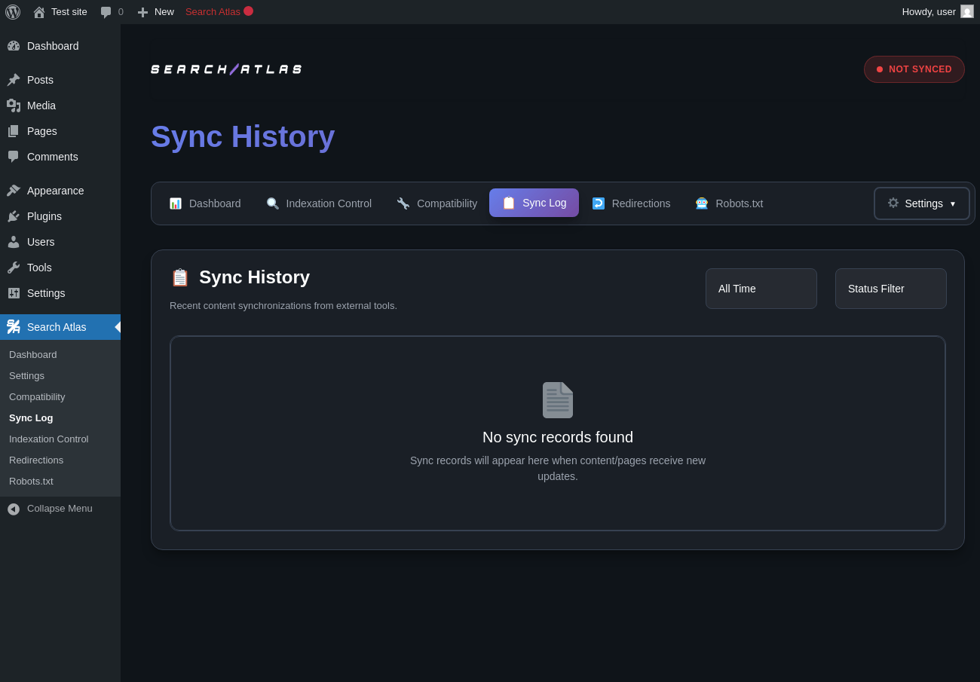Click the user avatar in admin bar
The height and width of the screenshot is (682, 980).
click(966, 12)
